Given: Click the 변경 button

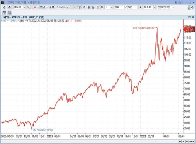Looking at the screenshot, I should pyautogui.click(x=43, y=7).
